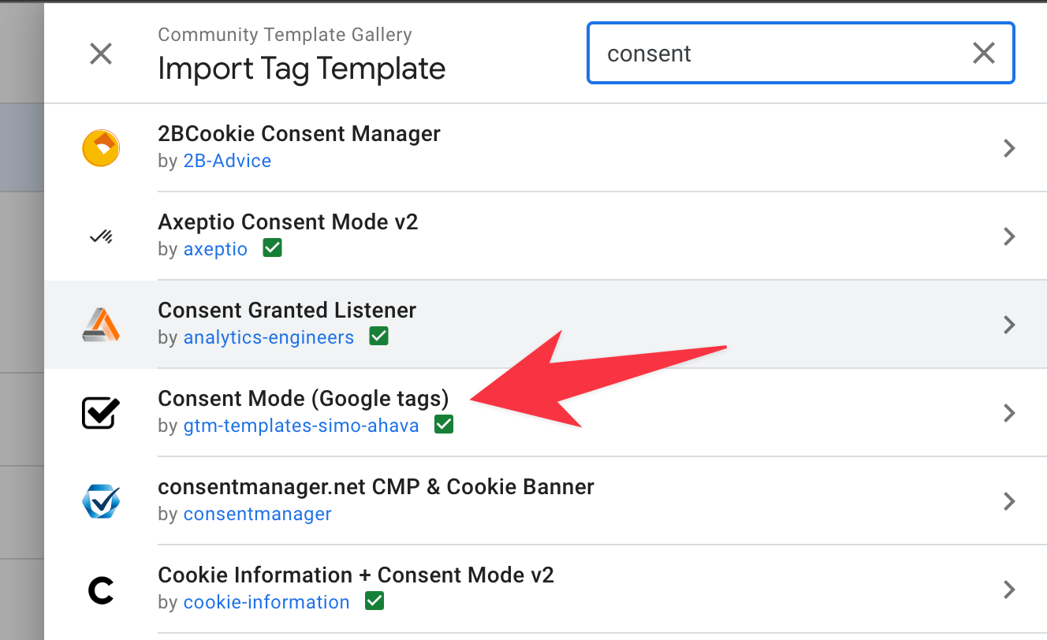Open the Cookie Information + Consent Mode chevron
The image size is (1047, 640).
point(1008,590)
